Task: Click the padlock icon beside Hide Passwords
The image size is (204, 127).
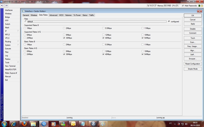Action: tap(202, 6)
